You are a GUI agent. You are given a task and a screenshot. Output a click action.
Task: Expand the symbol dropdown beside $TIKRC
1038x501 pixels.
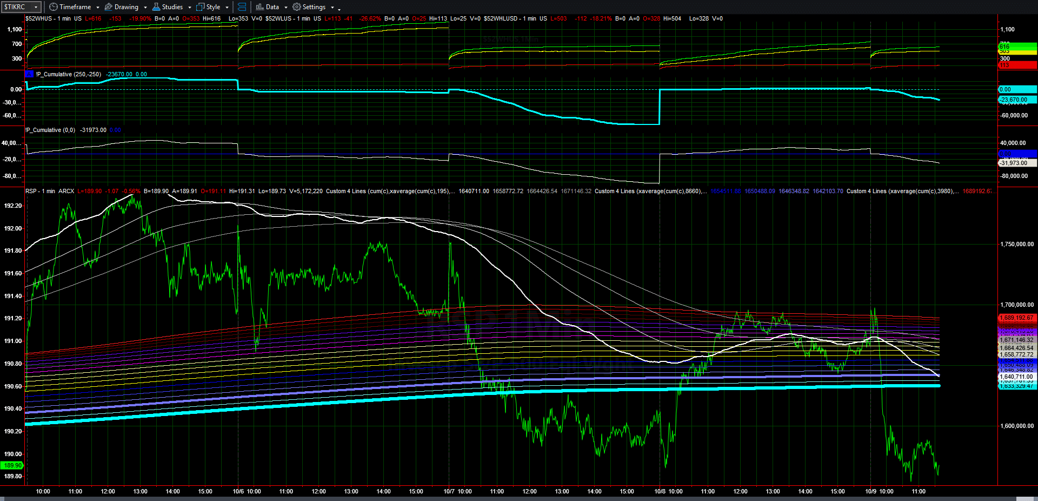tap(37, 6)
